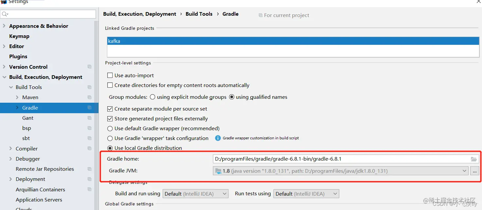482x210 pixels.
Task: Open Build and run using dropdown
Action: coord(195,194)
